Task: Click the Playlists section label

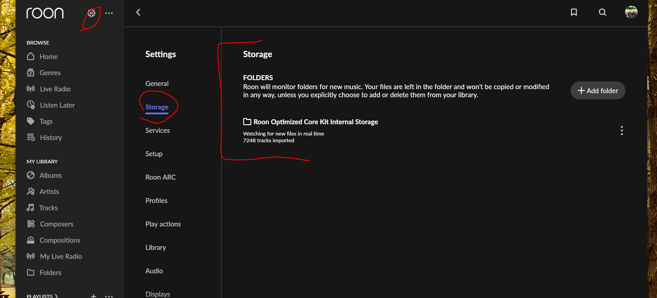Action: coord(40,296)
